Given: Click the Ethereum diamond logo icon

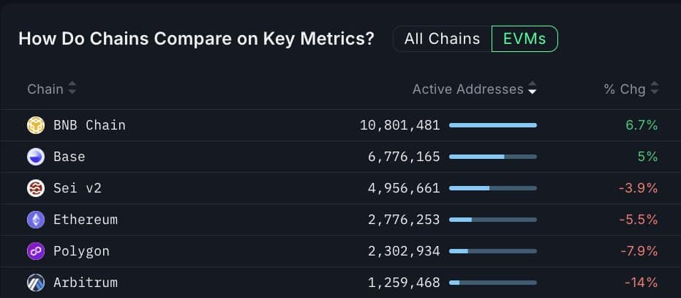Looking at the screenshot, I should tap(36, 220).
